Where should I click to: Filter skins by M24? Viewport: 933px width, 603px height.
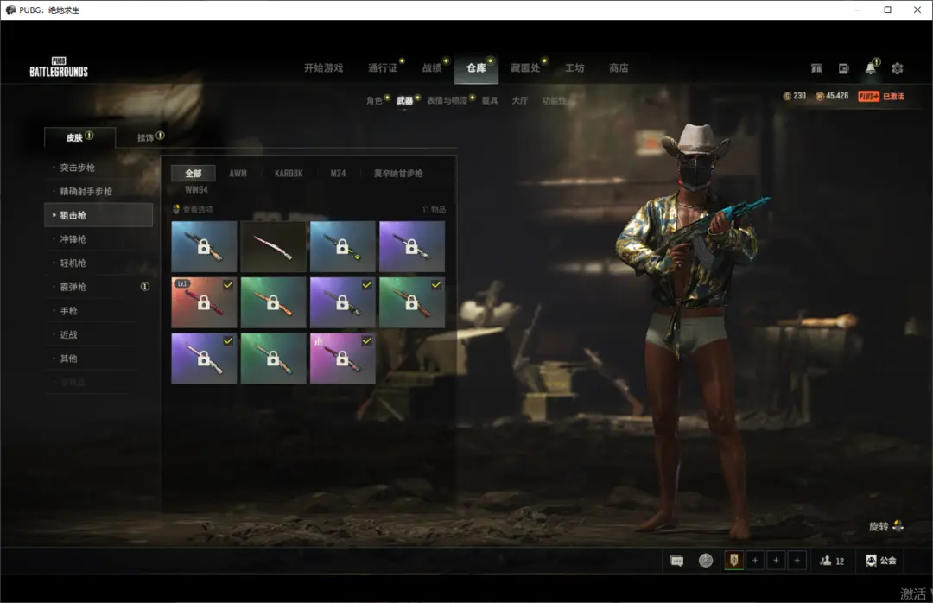[x=338, y=174]
